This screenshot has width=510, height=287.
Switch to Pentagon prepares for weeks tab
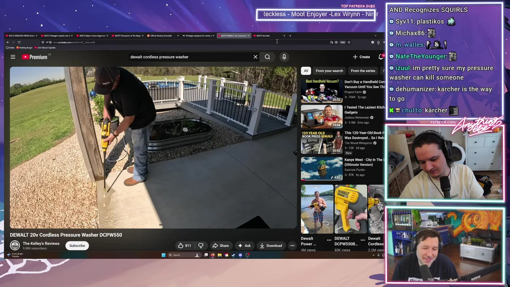tap(198, 35)
